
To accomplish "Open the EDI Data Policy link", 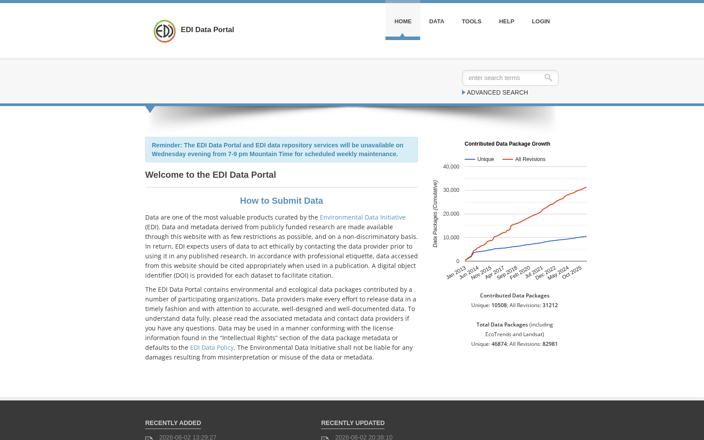I will tap(212, 348).
